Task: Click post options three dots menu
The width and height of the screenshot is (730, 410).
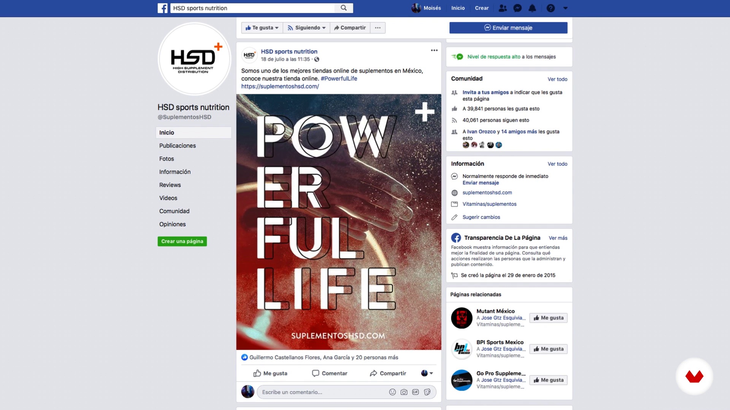Action: pyautogui.click(x=434, y=50)
